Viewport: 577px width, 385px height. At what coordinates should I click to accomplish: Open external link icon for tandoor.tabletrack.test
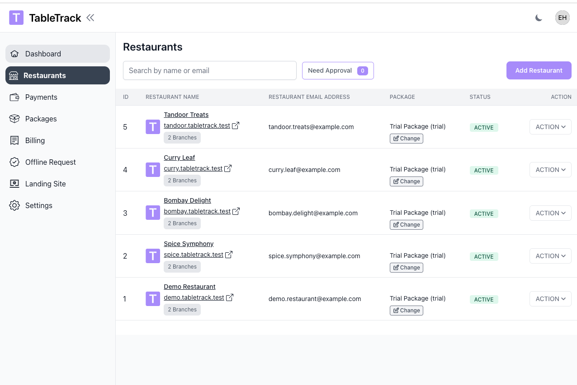tap(236, 125)
